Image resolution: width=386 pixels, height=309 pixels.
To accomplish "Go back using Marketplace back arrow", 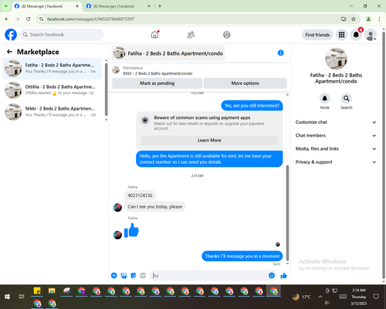I will click(9, 52).
